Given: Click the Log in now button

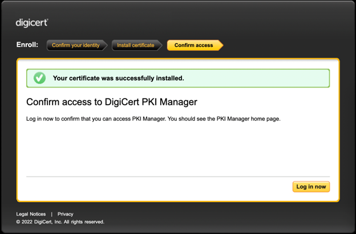Looking at the screenshot, I should pos(311,187).
